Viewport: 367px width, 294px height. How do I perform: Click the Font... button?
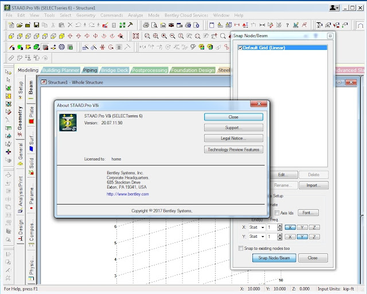(308, 213)
